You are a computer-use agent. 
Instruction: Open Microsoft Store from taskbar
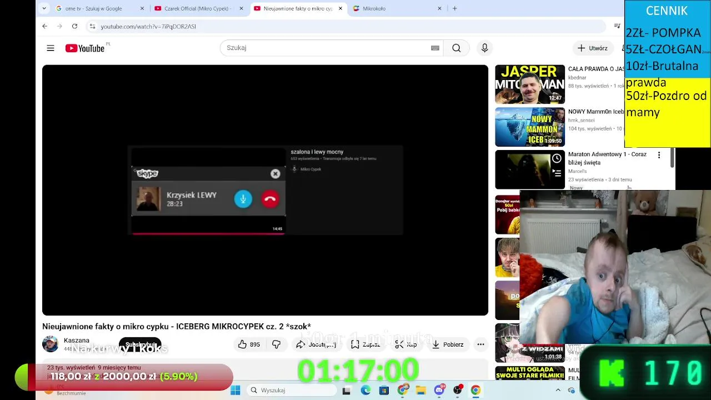(x=384, y=390)
